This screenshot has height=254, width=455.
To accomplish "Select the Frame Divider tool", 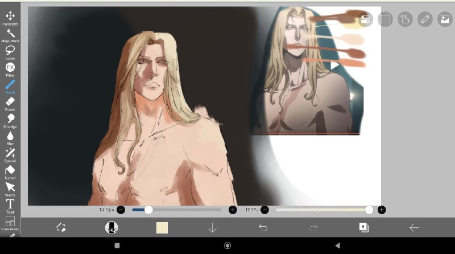I will tap(10, 223).
